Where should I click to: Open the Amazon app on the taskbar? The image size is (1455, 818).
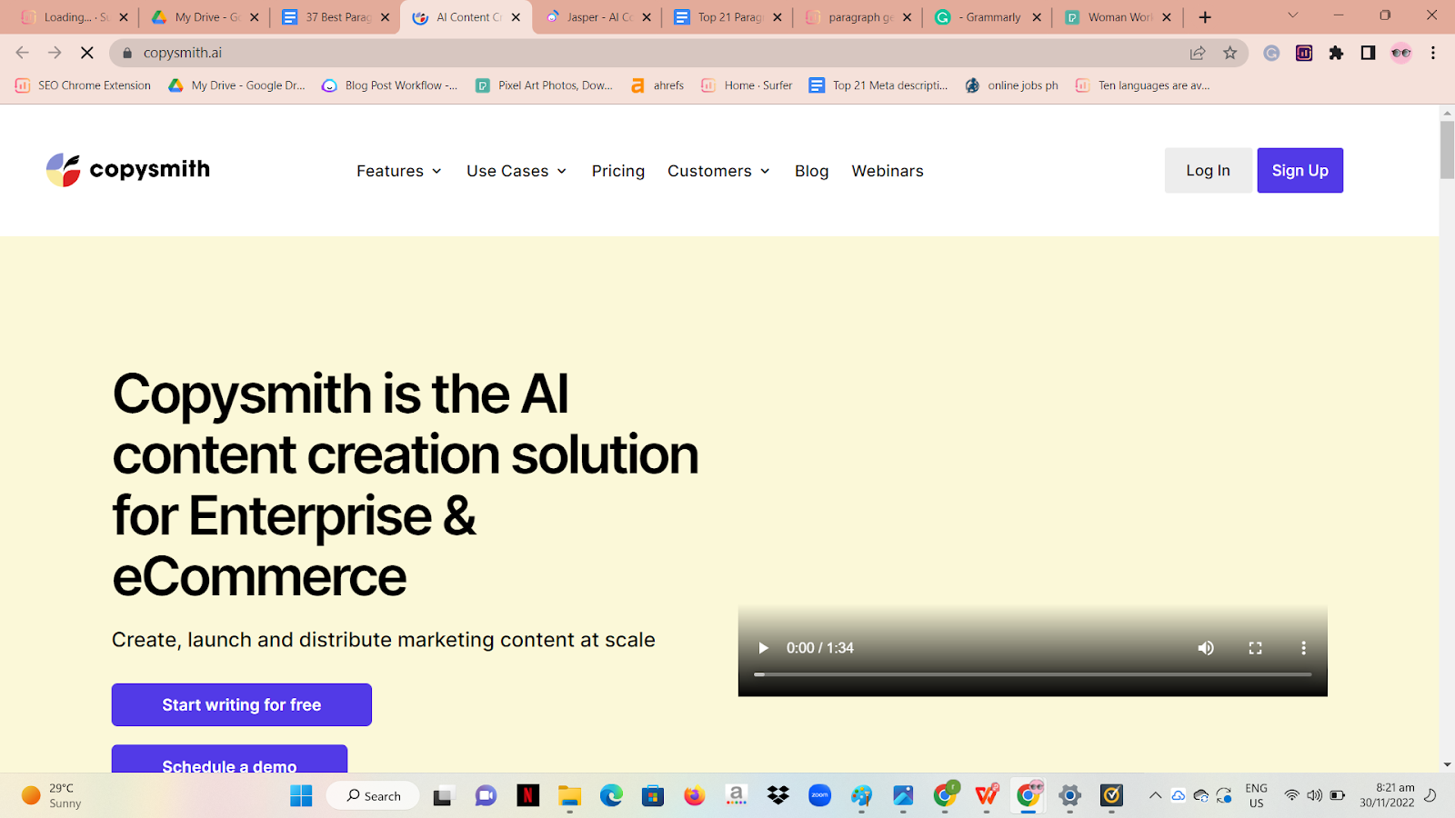(x=737, y=796)
